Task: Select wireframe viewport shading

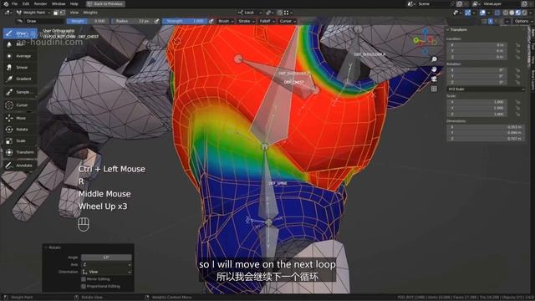Action: [x=506, y=13]
